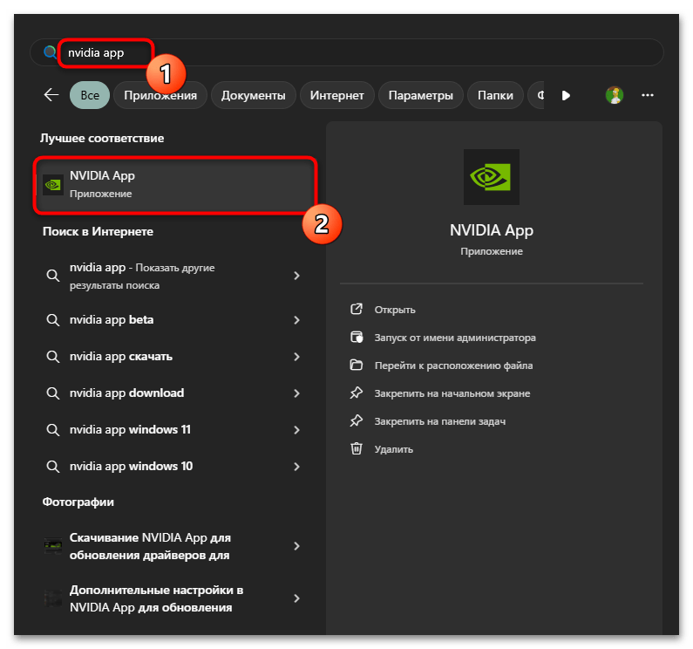
Task: Click thumbnail of 'Скачивание NVIDIA App' photo
Action: pos(52,546)
